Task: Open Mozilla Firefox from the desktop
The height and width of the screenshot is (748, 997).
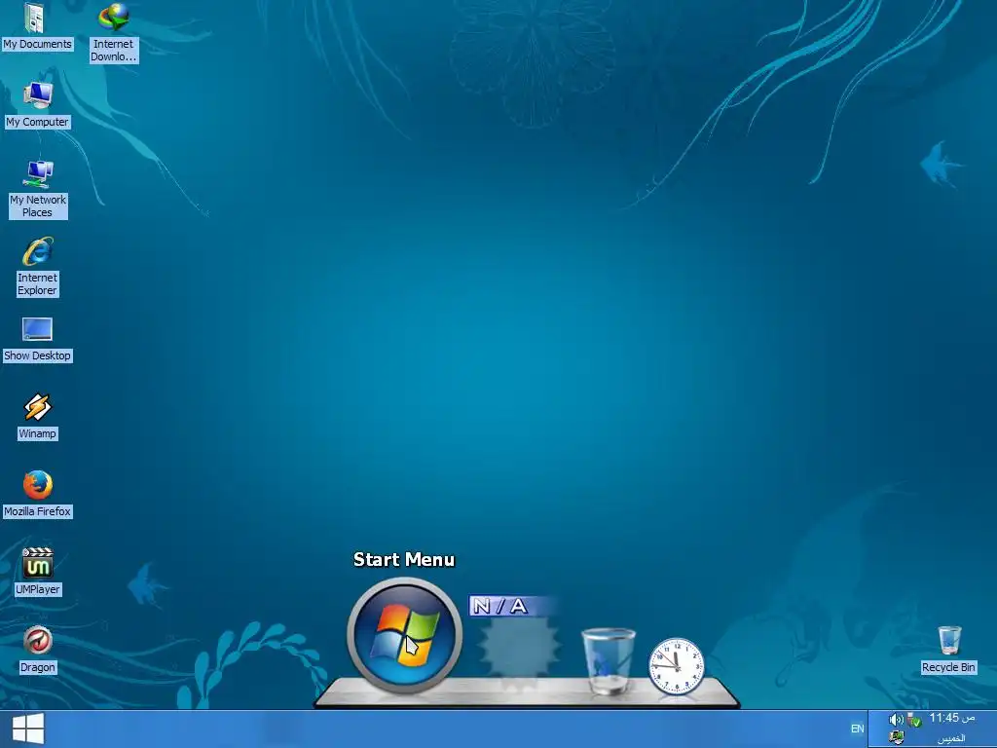Action: 38,494
